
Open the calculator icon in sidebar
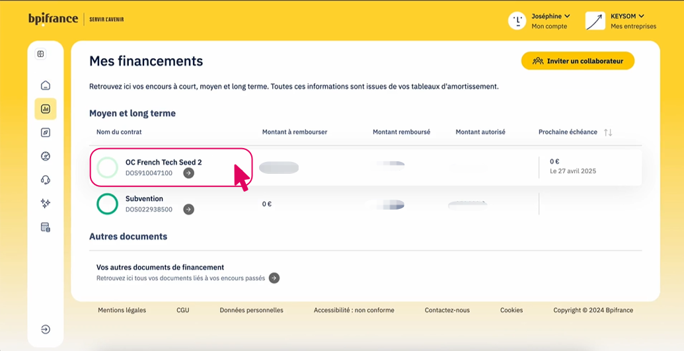[x=46, y=227]
